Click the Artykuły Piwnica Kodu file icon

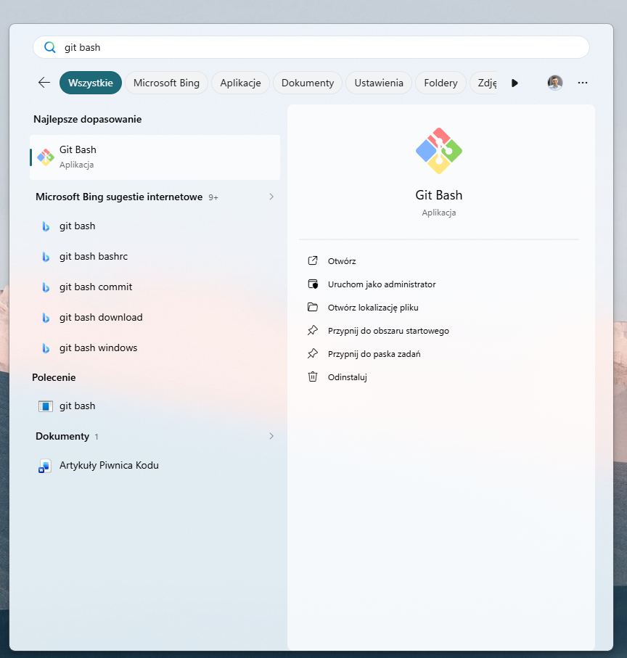point(45,466)
